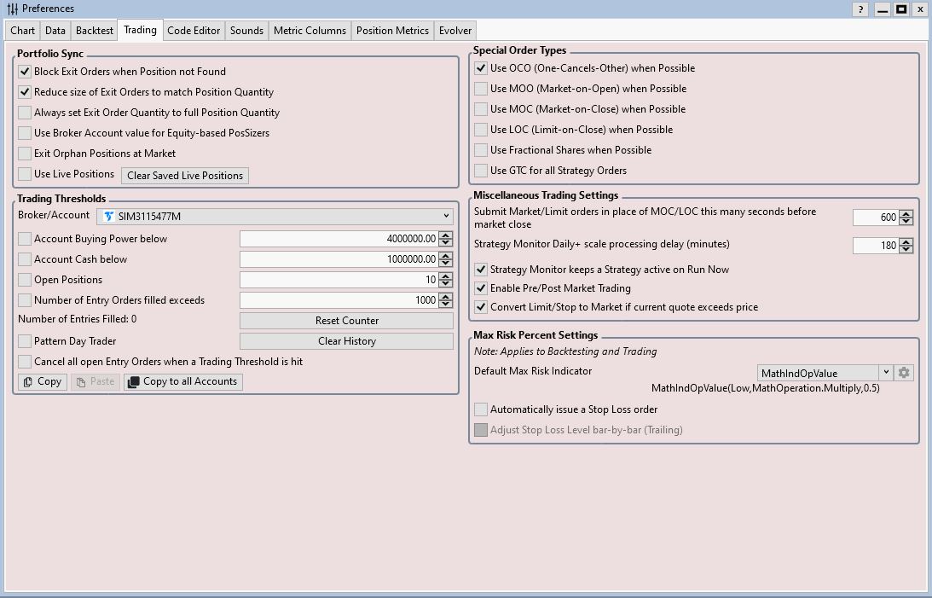Open the Position Metrics tab
This screenshot has width=932, height=598.
coord(392,31)
